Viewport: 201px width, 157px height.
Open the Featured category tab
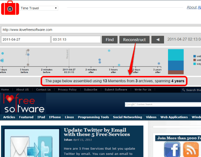tap(26, 117)
